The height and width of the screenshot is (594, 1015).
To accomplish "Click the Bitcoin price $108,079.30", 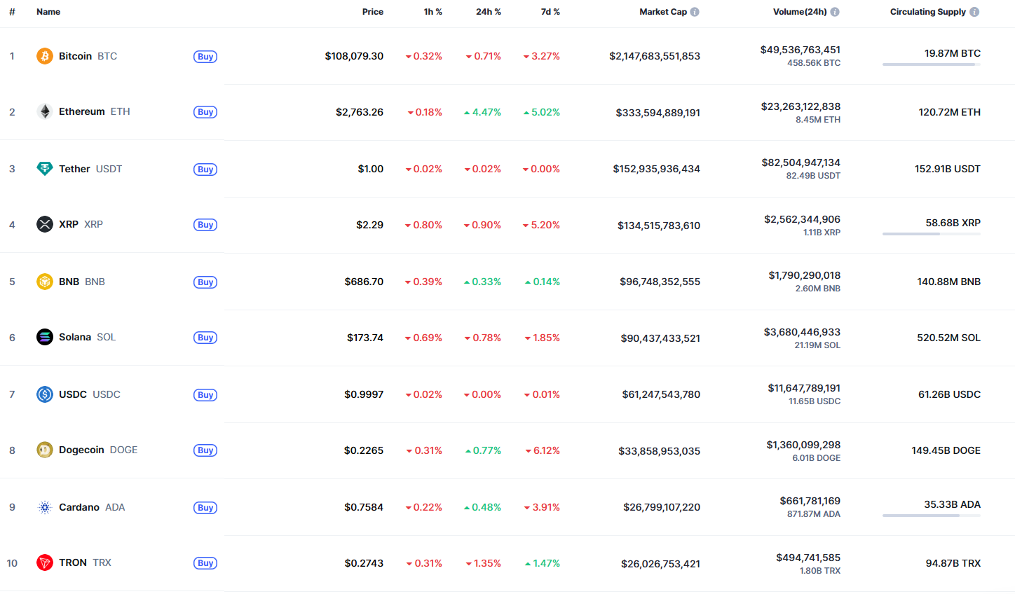I will [x=354, y=56].
